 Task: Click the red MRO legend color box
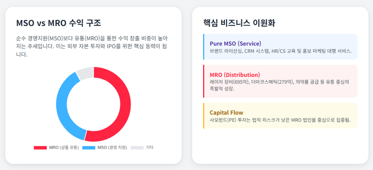(40, 148)
